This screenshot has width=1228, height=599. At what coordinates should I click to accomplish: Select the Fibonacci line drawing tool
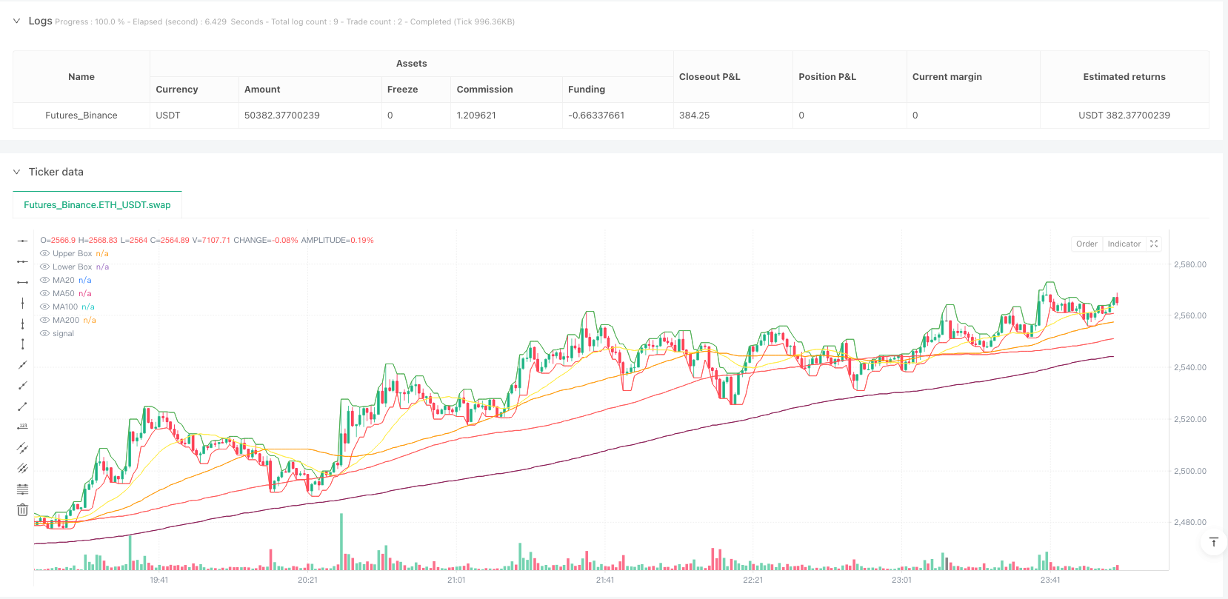click(23, 489)
